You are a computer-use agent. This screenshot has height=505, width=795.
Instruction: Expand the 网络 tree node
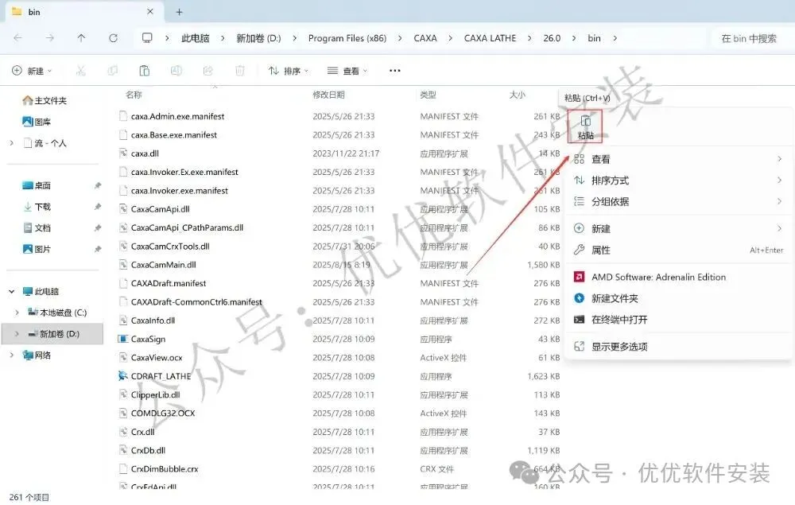pyautogui.click(x=12, y=355)
